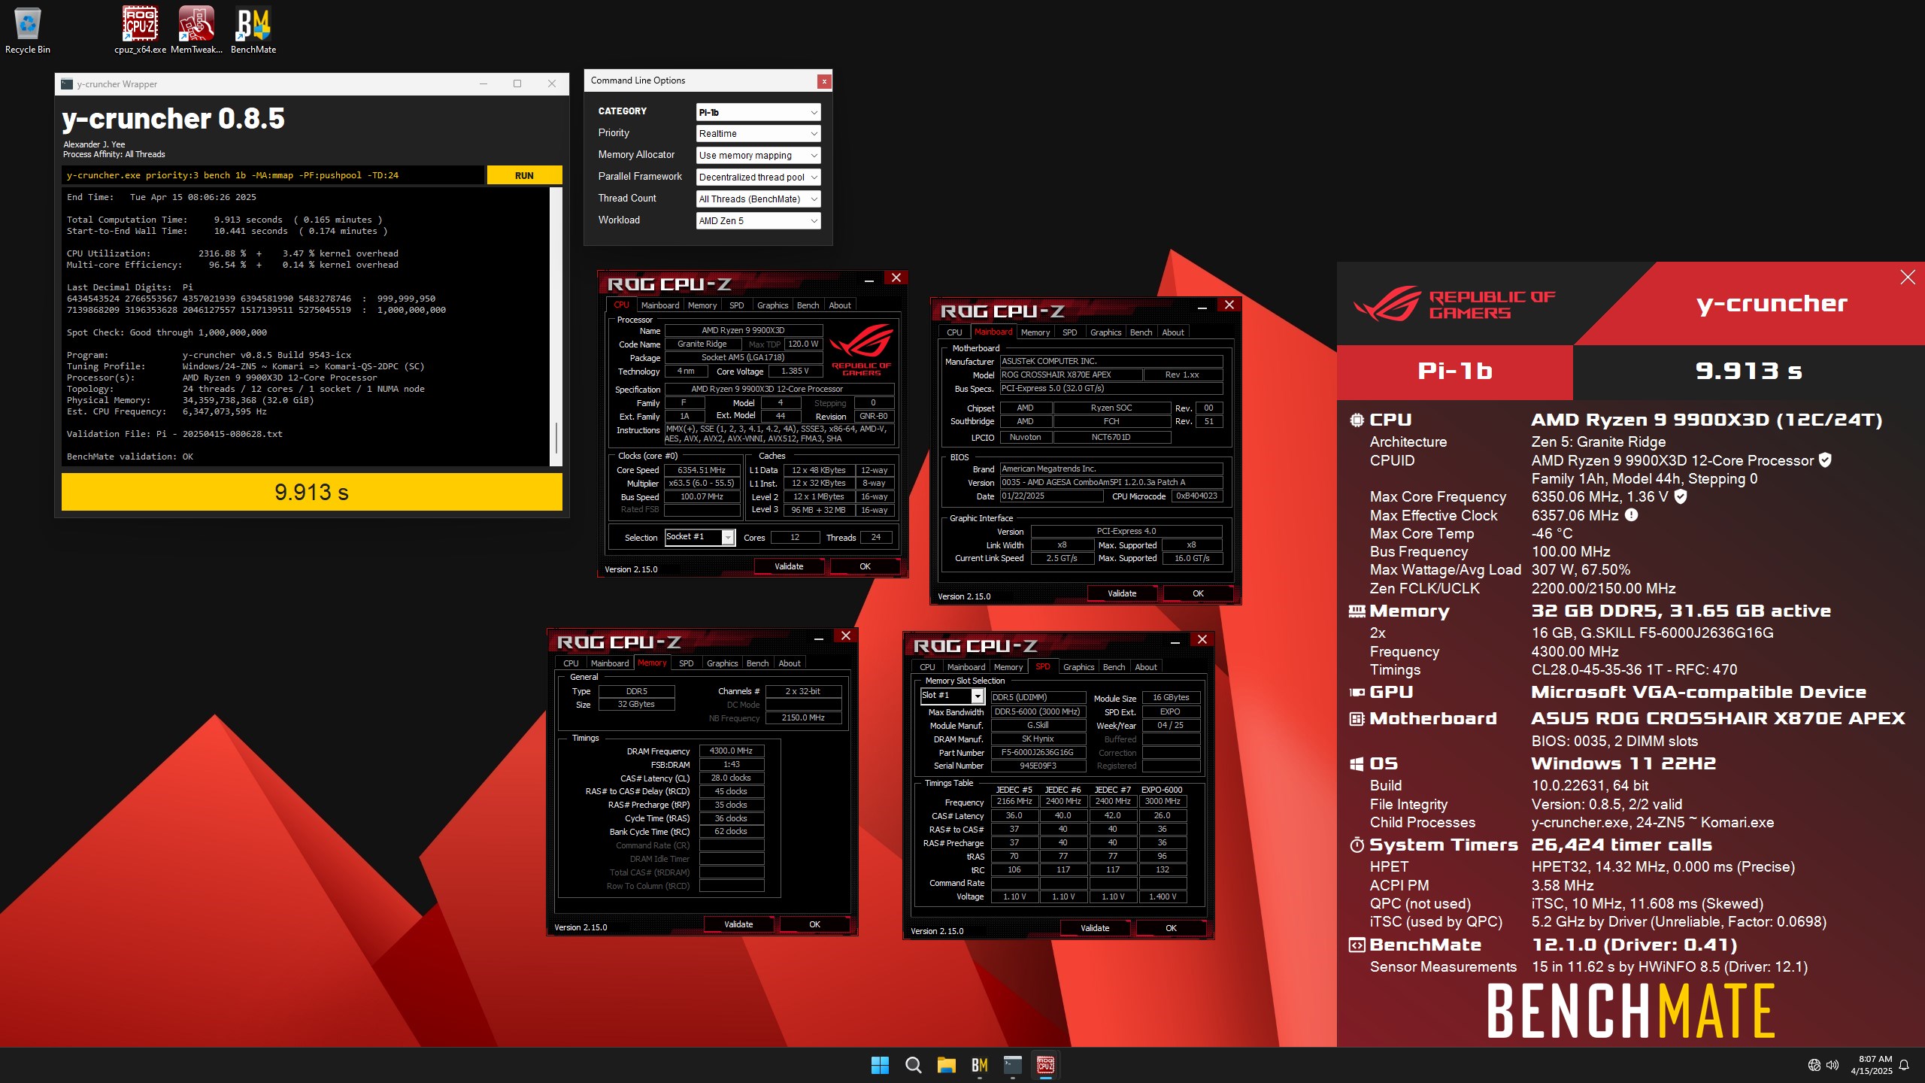Close the Command Line Options window
The width and height of the screenshot is (1925, 1083).
(824, 81)
